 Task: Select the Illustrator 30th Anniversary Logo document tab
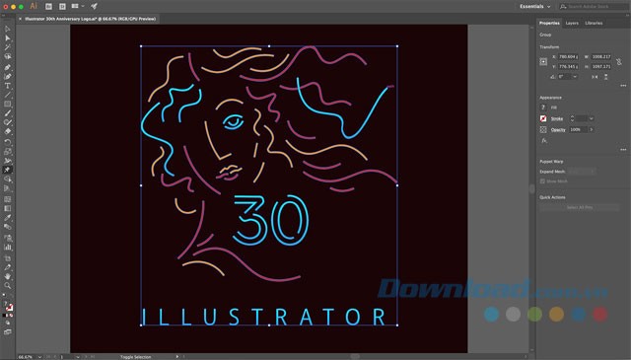click(90, 19)
